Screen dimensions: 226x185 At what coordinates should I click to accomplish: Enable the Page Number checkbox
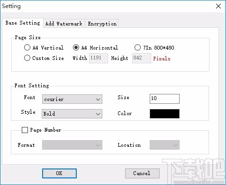click(x=25, y=130)
